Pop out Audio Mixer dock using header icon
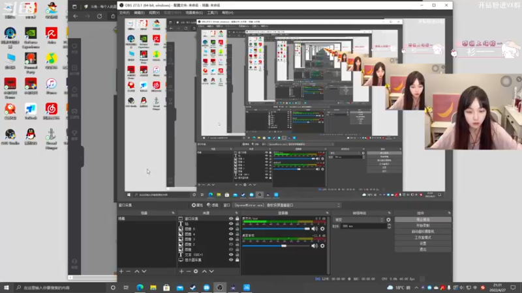The width and height of the screenshot is (522, 293). (328, 213)
